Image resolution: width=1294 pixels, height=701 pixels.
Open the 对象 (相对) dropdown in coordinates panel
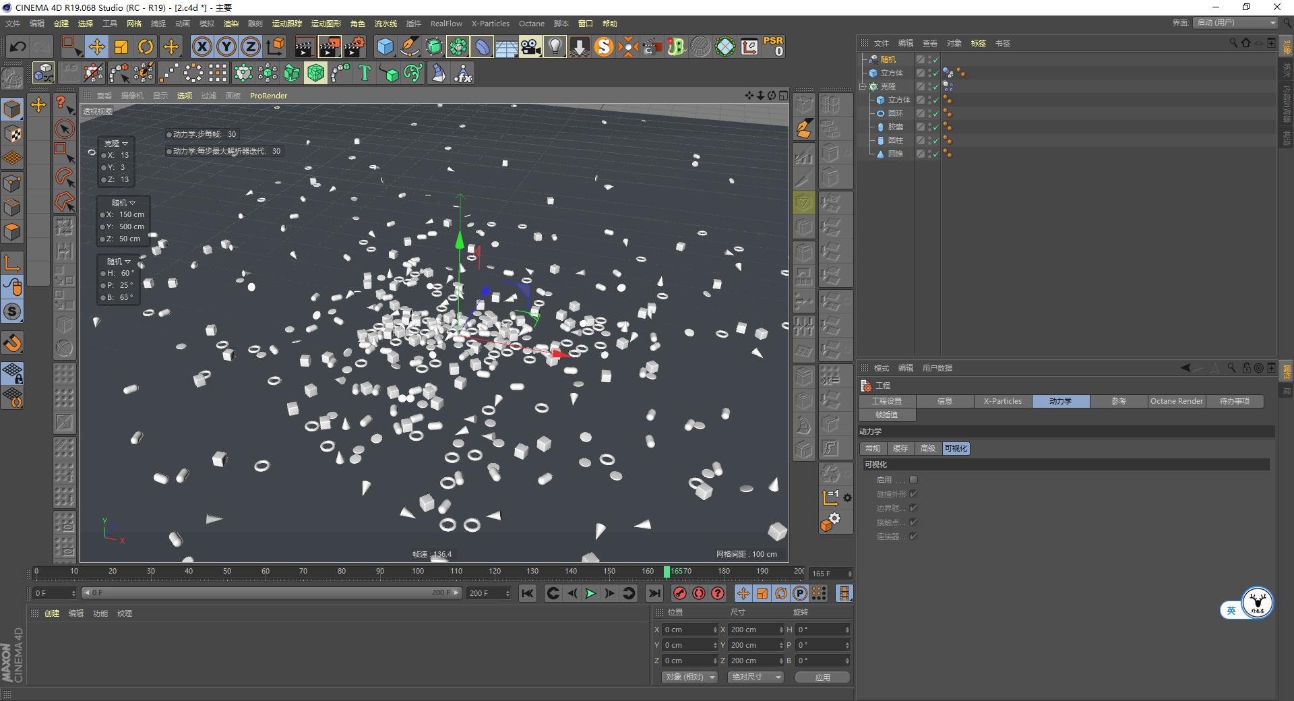(x=689, y=677)
